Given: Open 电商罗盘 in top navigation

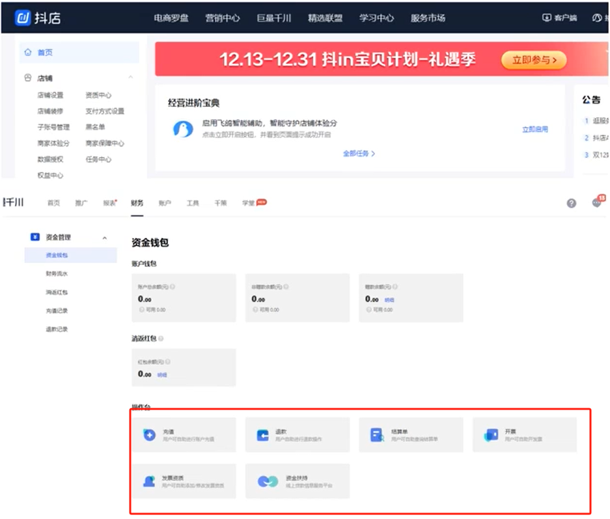Looking at the screenshot, I should click(171, 18).
